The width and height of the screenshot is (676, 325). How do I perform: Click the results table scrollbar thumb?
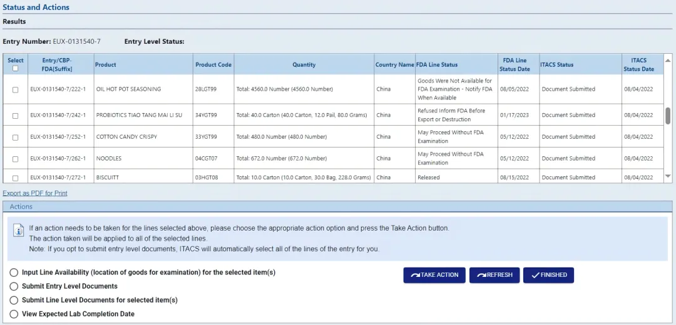(x=668, y=115)
